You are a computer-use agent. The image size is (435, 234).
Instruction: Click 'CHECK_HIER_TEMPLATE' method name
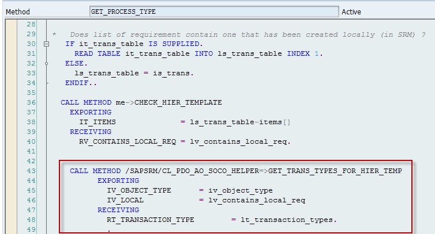pyautogui.click(x=178, y=102)
